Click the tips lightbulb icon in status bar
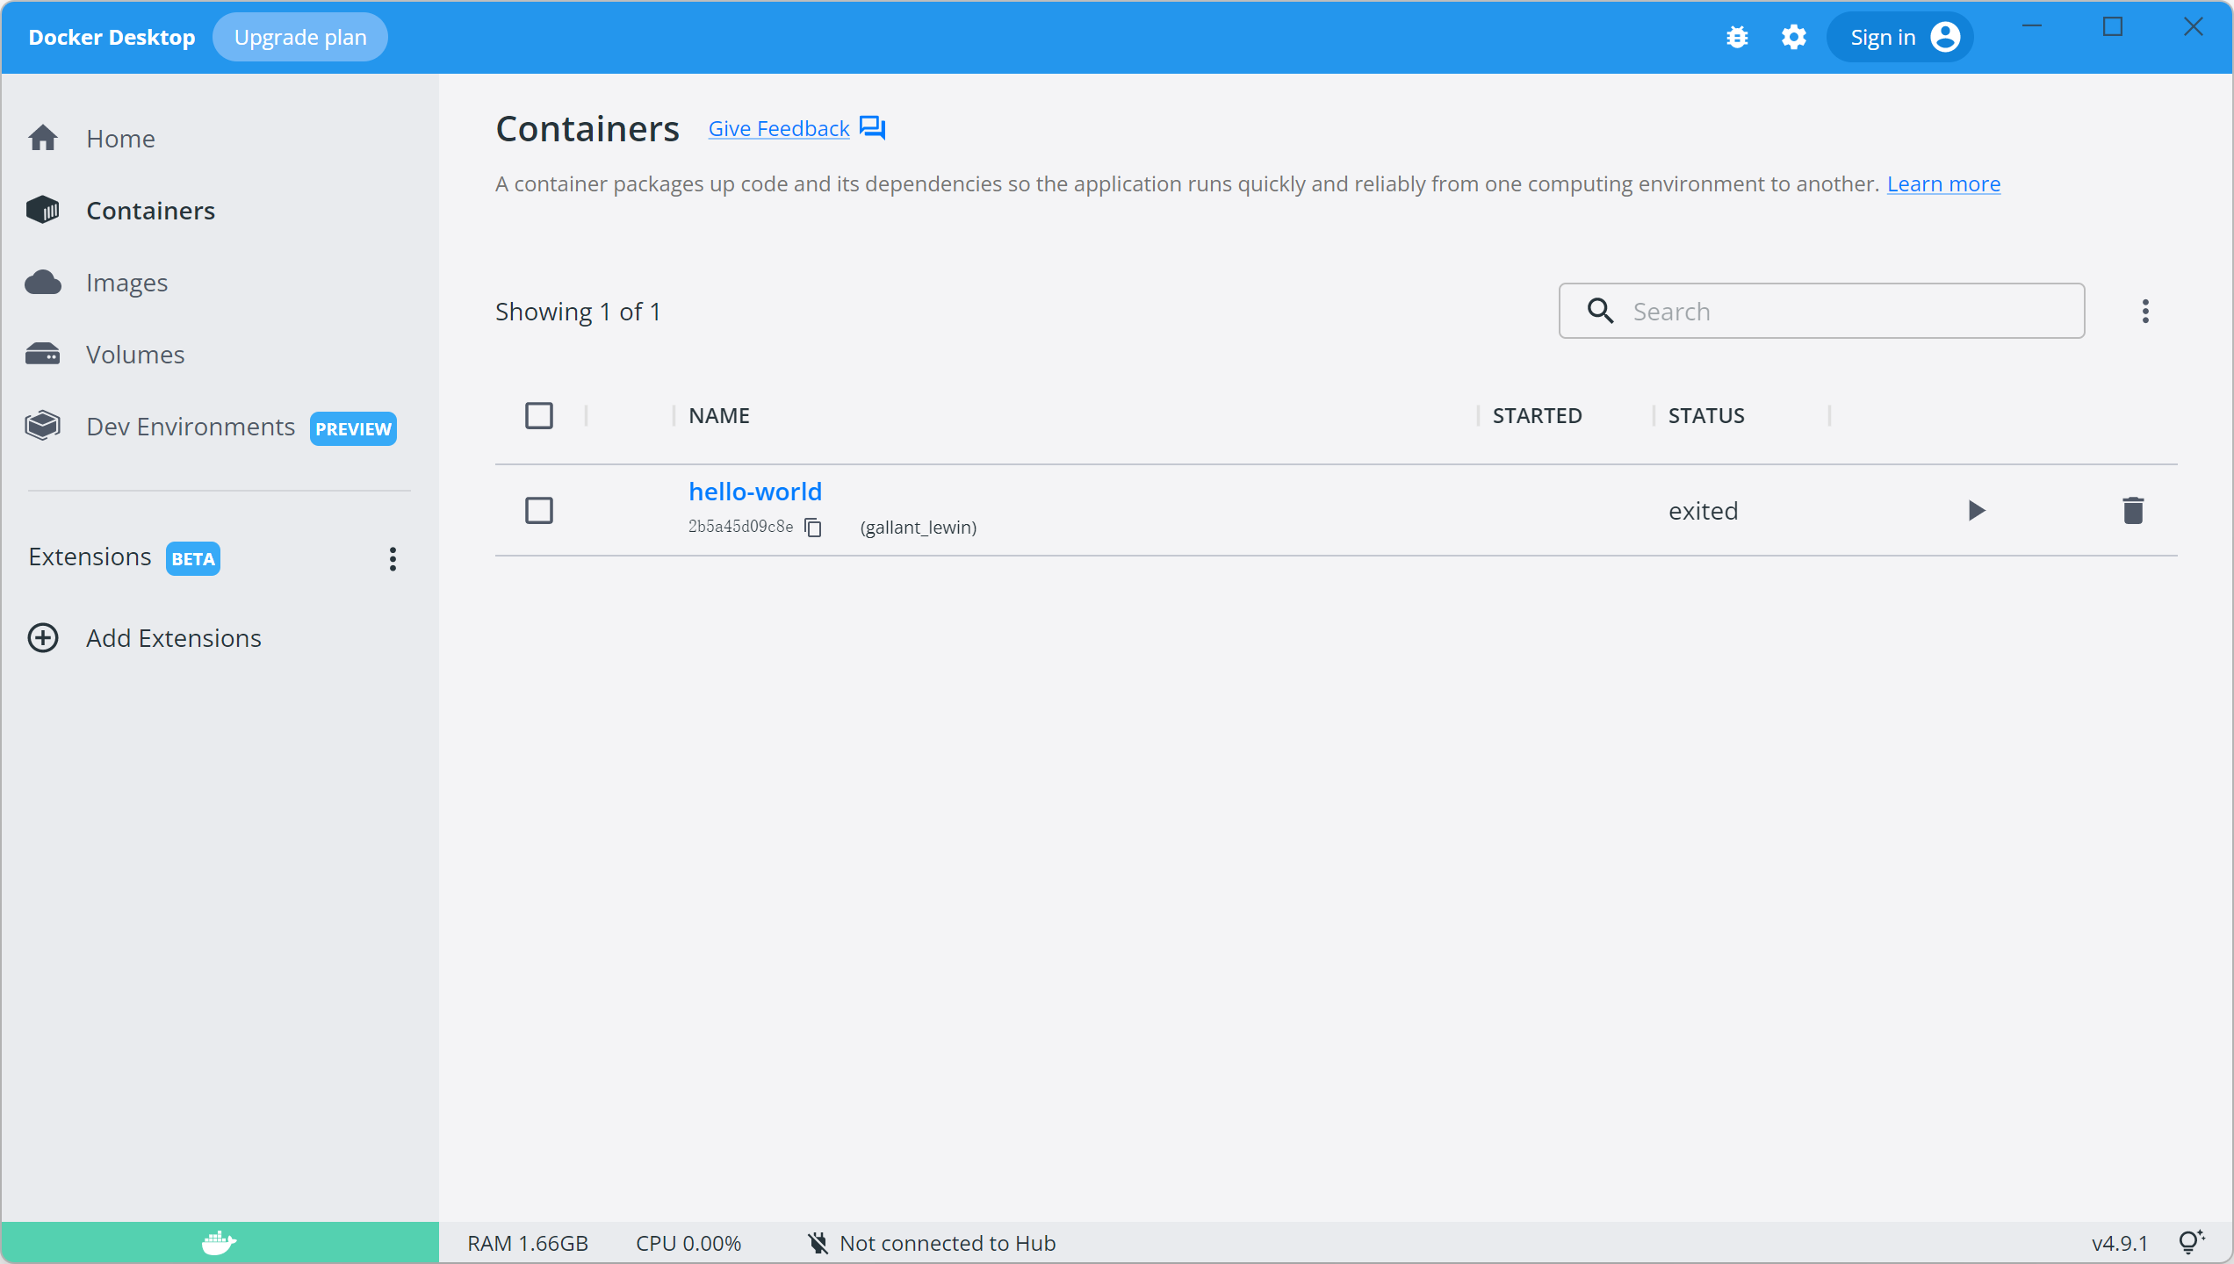This screenshot has width=2234, height=1264. (2192, 1242)
